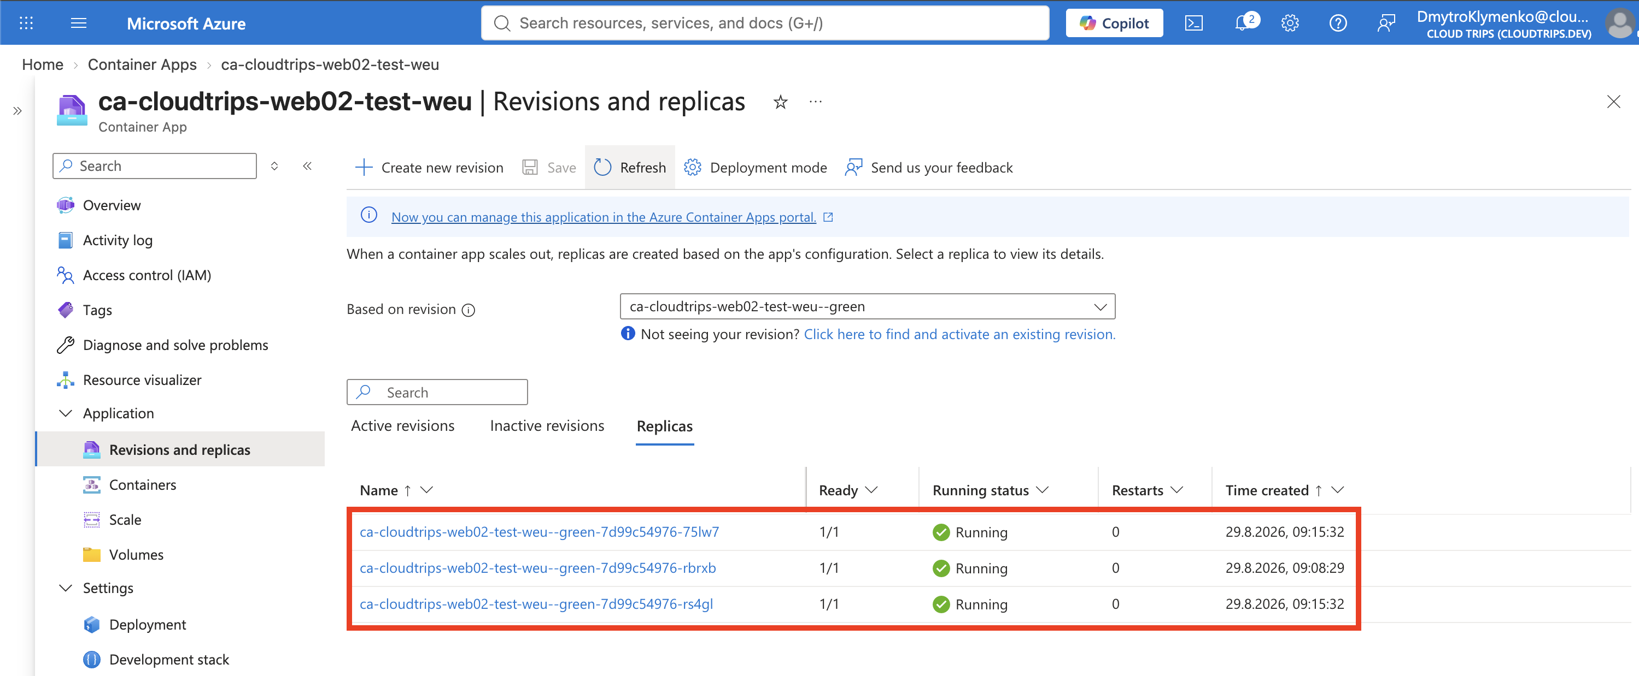Viewport: 1639px width, 676px height.
Task: Click the Deployment icon under Settings
Action: click(92, 625)
